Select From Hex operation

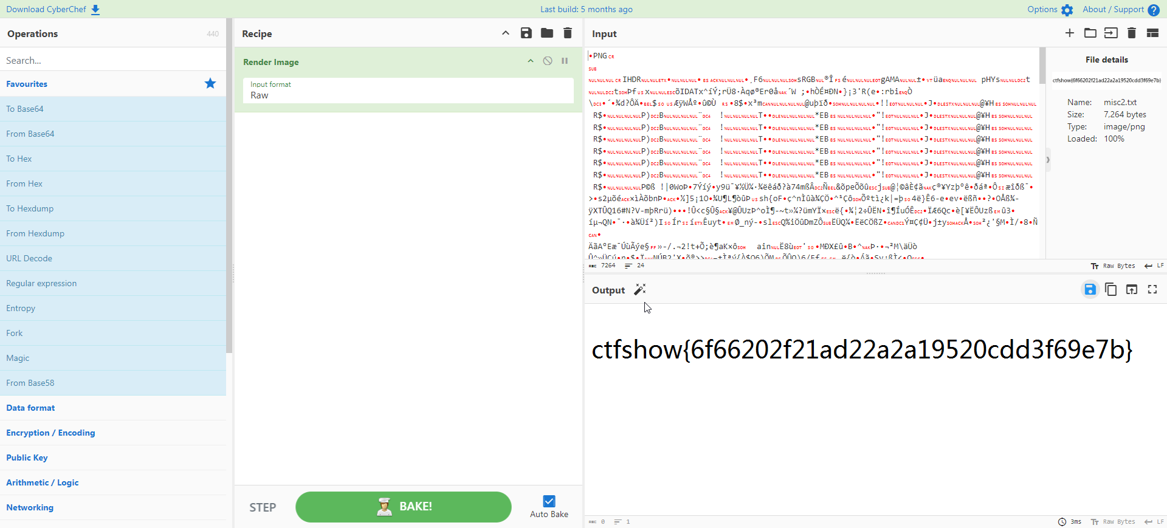(113, 183)
